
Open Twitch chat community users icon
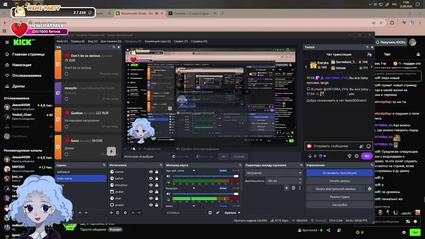pos(369,54)
